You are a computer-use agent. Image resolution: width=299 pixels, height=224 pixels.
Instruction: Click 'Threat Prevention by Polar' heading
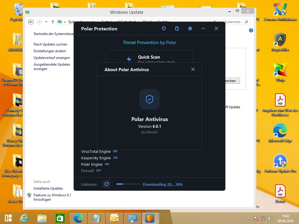click(149, 43)
